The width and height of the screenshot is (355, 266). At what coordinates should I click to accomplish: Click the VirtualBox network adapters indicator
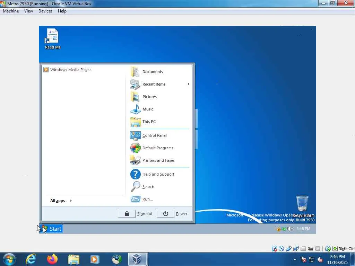click(x=296, y=249)
